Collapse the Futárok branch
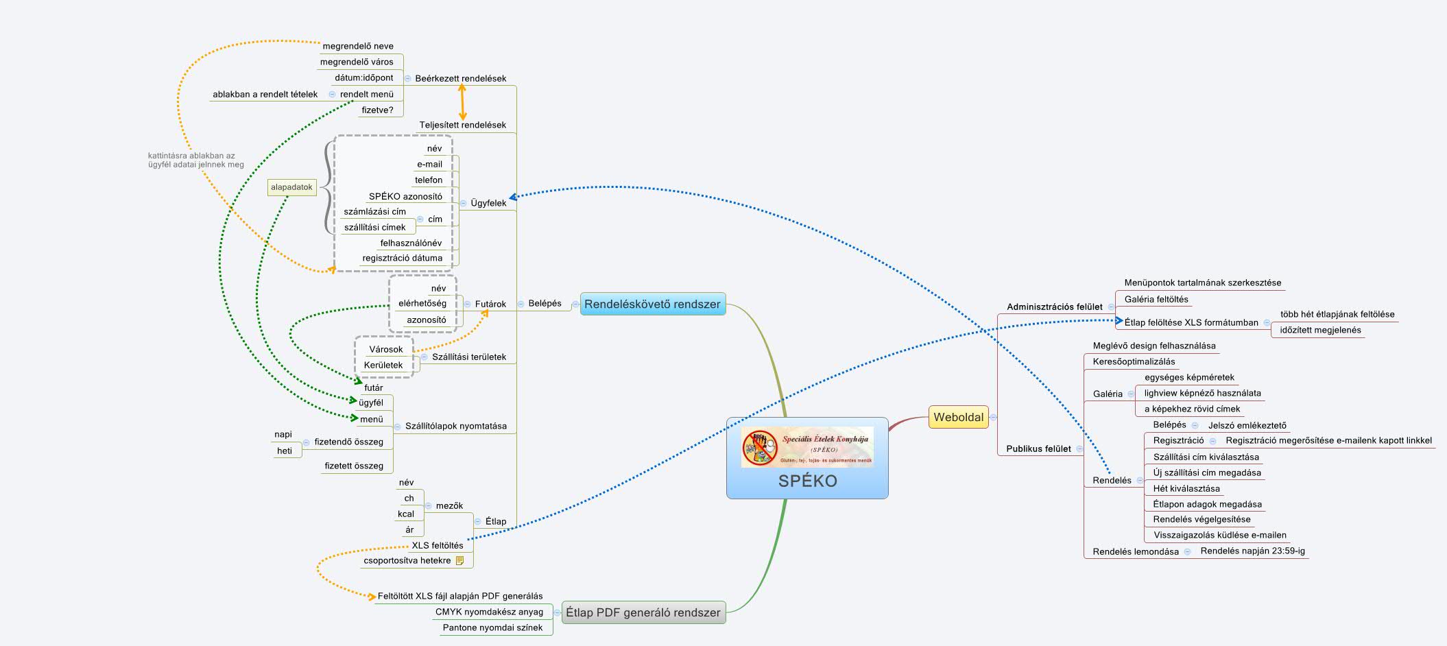The width and height of the screenshot is (1447, 646). 467,304
